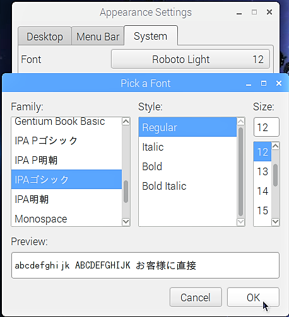The height and width of the screenshot is (317, 289).
Task: Click the Size text entry field
Action: tap(266, 127)
